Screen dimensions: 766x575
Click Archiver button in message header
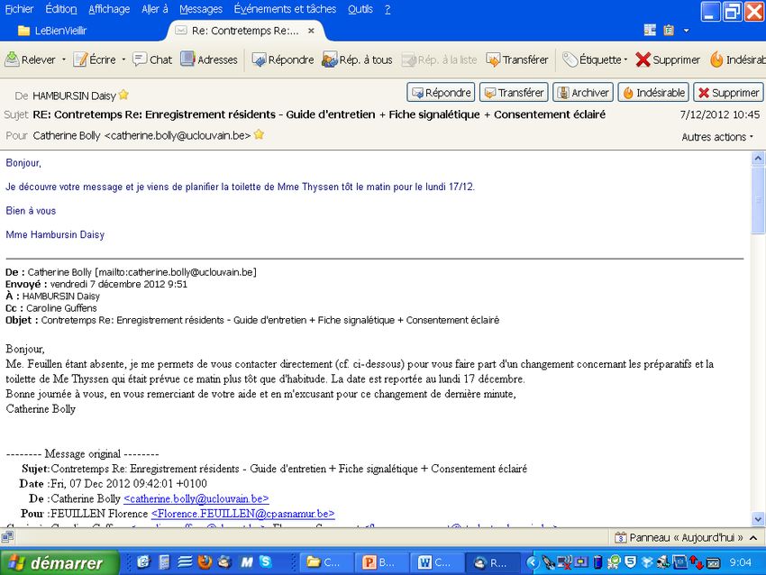(583, 92)
